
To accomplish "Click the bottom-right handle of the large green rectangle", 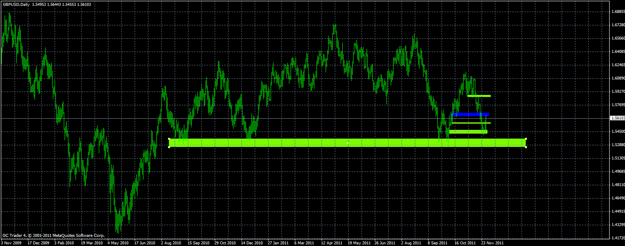I will (526, 147).
